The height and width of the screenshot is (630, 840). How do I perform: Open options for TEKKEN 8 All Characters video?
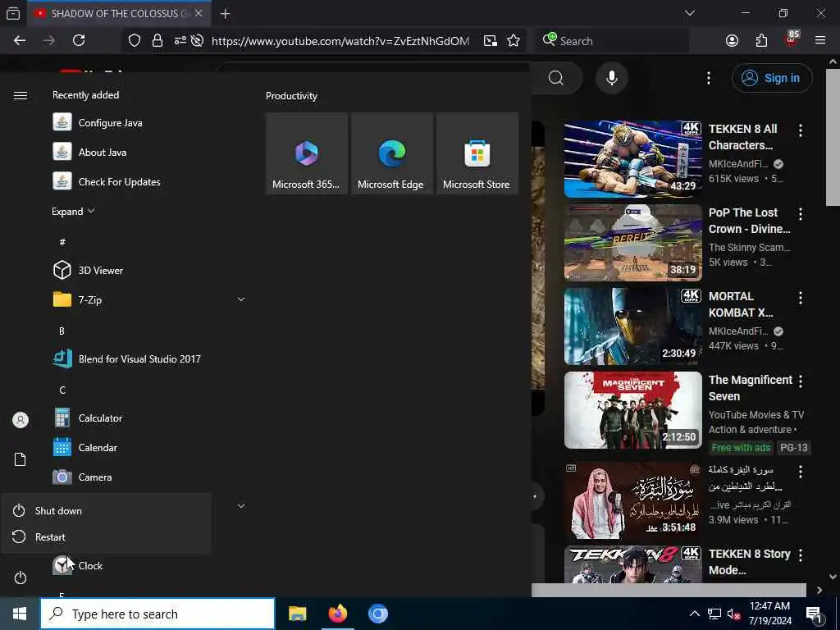(x=801, y=130)
